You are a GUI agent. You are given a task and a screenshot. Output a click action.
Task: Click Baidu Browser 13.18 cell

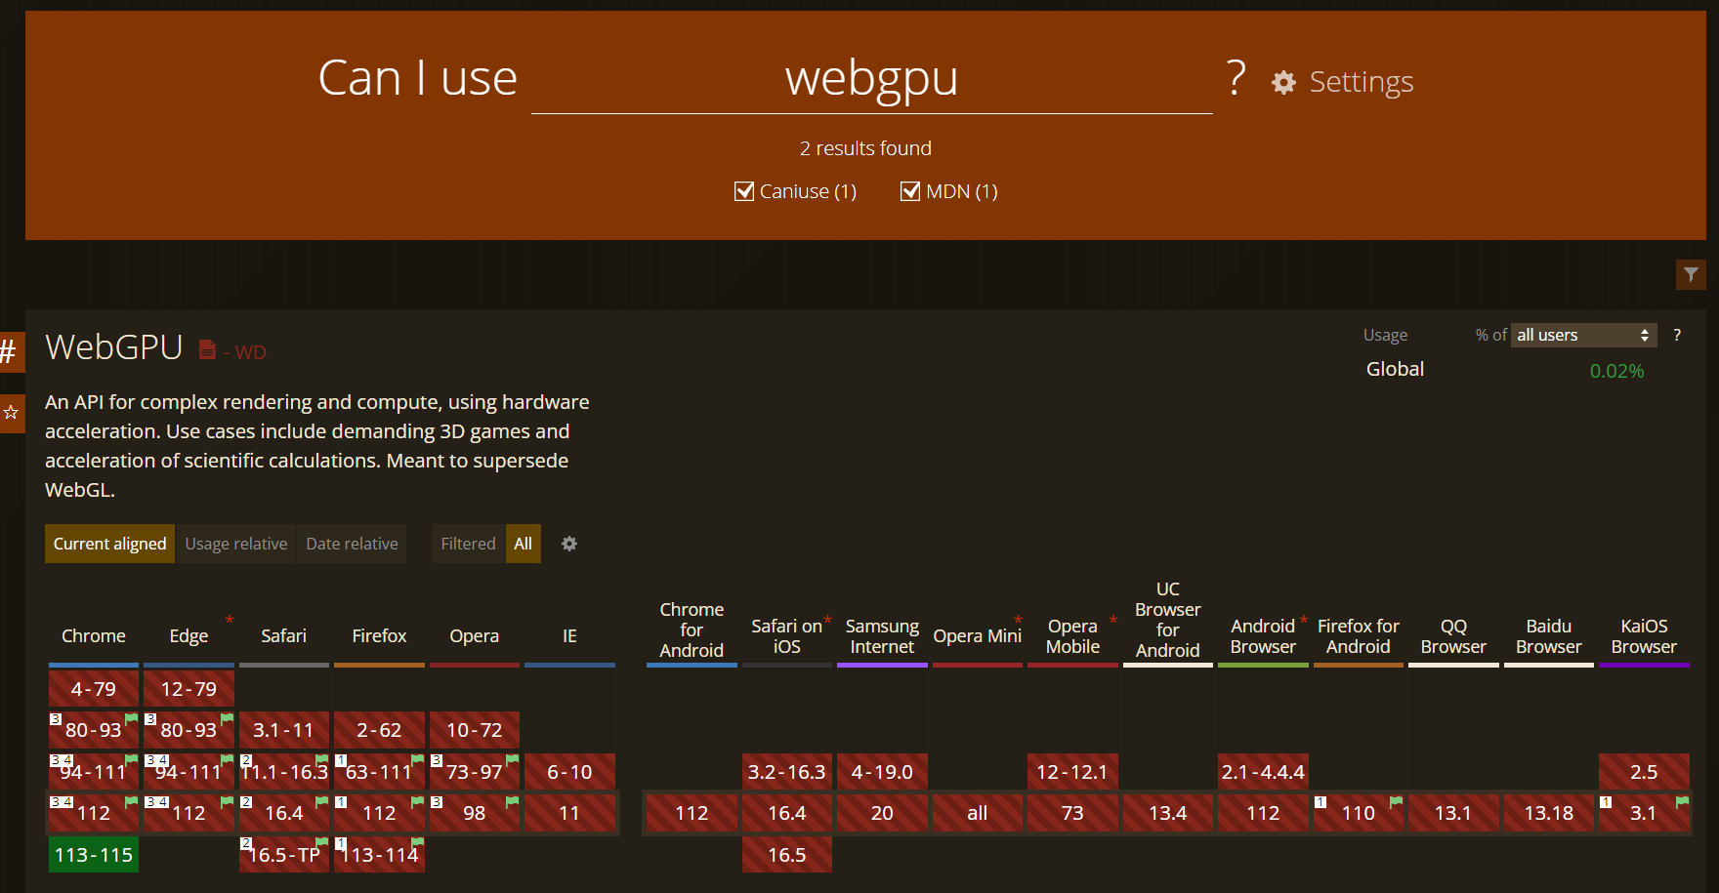pos(1549,813)
